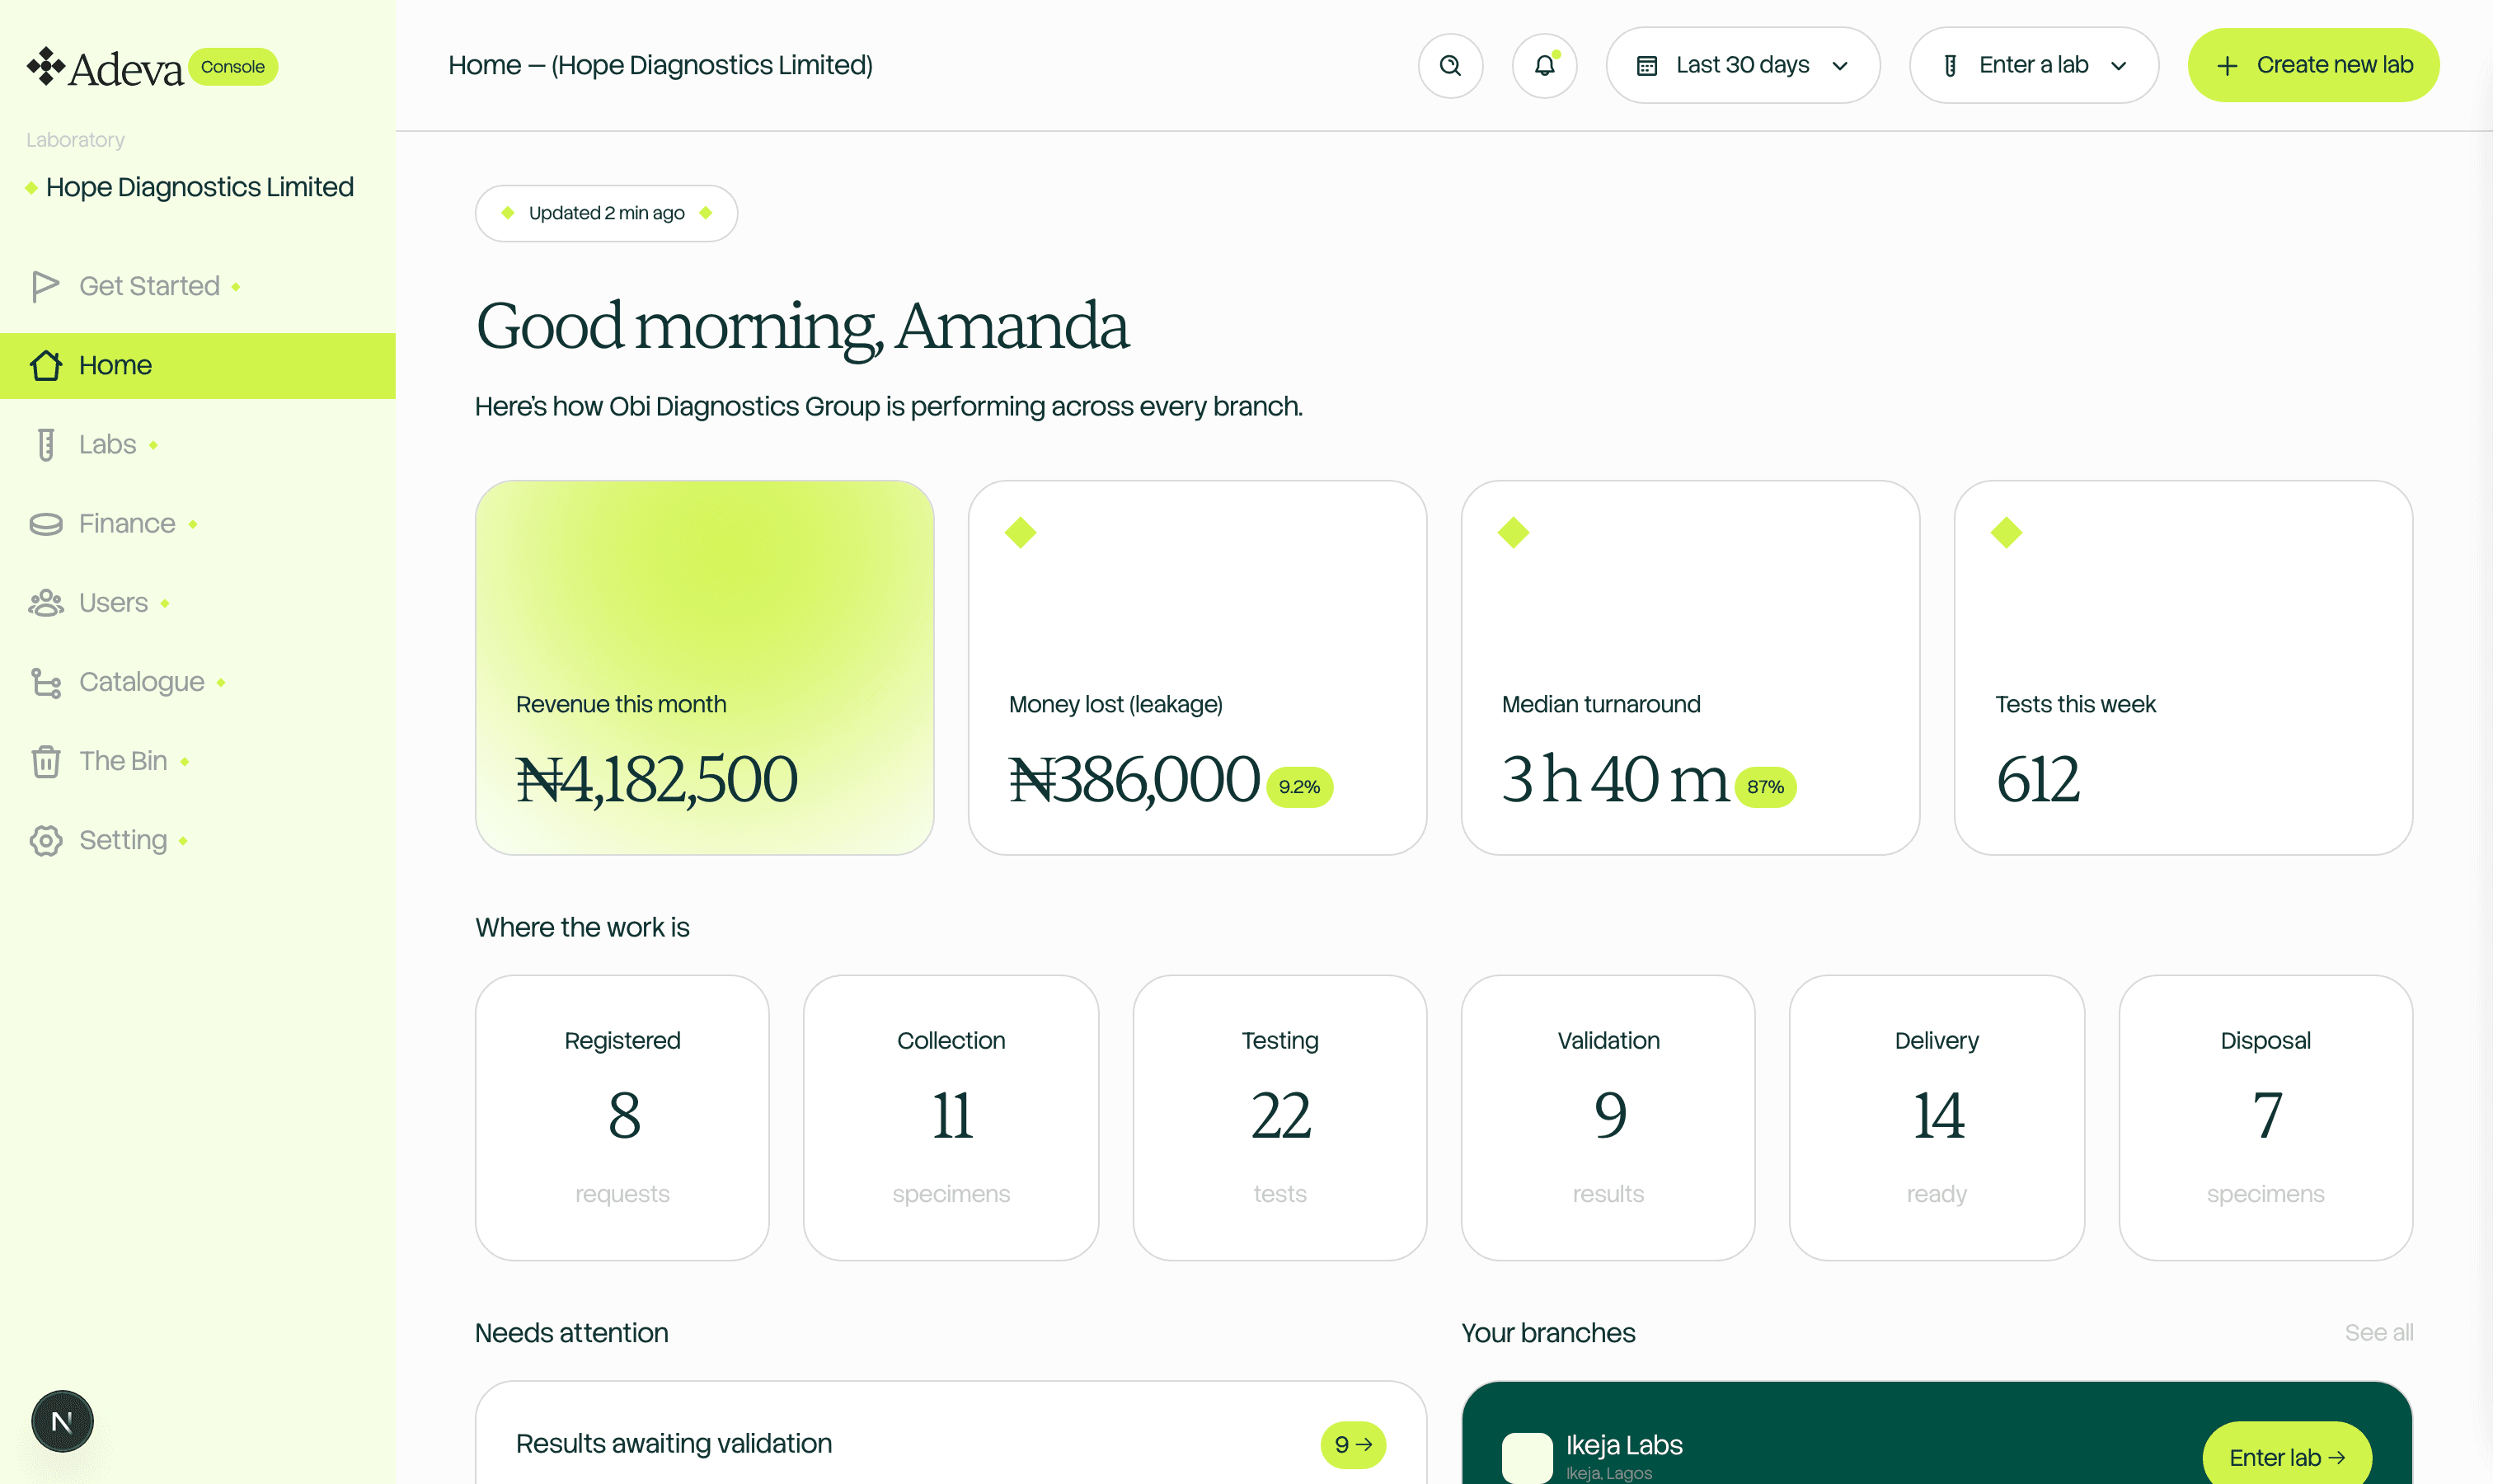Image resolution: width=2493 pixels, height=1484 pixels.
Task: Click the Users people icon
Action: coord(45,603)
